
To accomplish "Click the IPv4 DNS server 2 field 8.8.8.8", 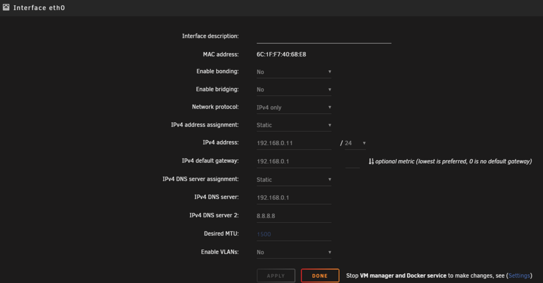I will pyautogui.click(x=294, y=216).
